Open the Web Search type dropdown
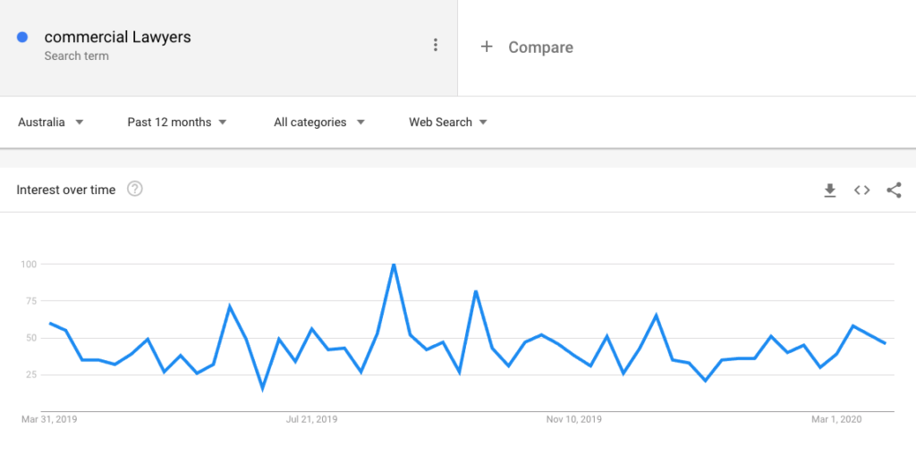 448,122
